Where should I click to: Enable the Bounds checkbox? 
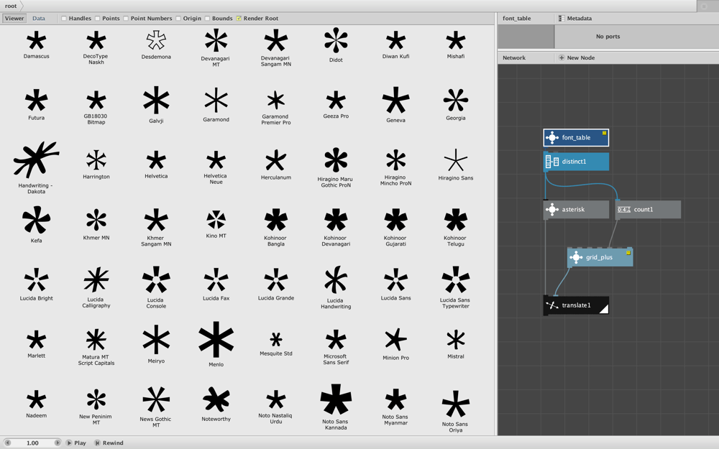pyautogui.click(x=207, y=19)
